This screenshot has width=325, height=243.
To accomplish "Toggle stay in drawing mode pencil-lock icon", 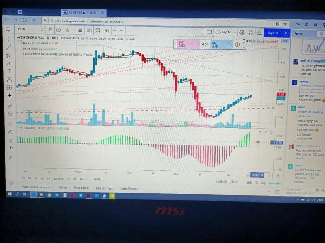I will pyautogui.click(x=10, y=132).
